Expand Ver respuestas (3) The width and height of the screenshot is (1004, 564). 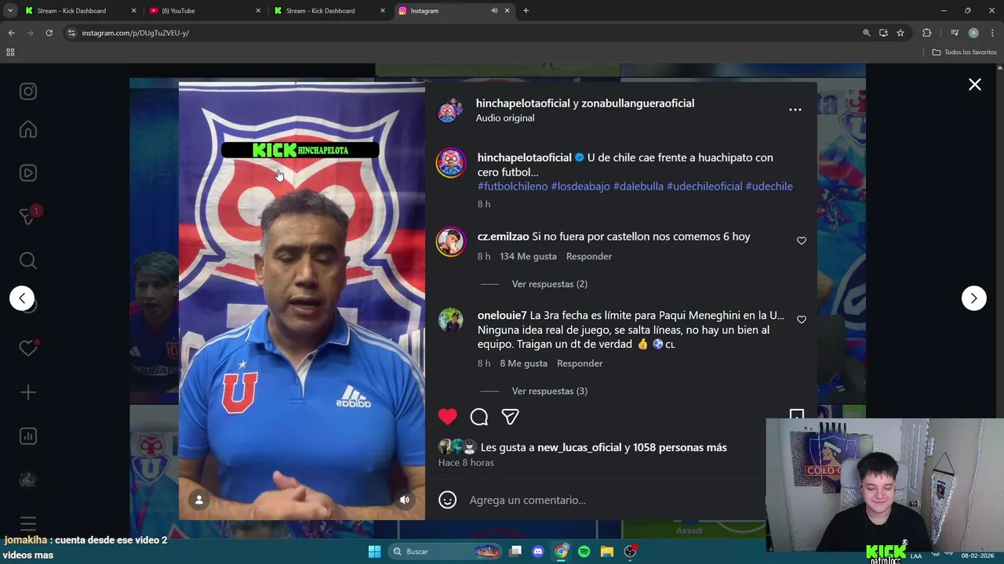point(549,391)
